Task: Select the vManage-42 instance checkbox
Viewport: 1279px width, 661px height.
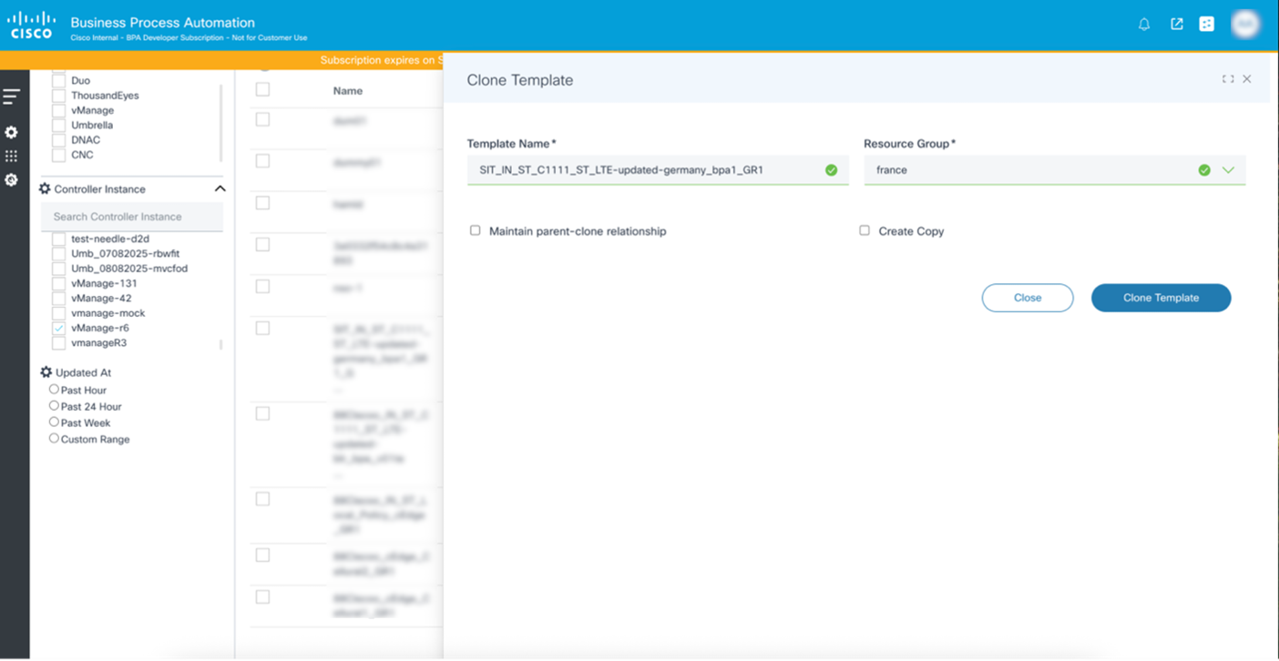Action: click(59, 299)
